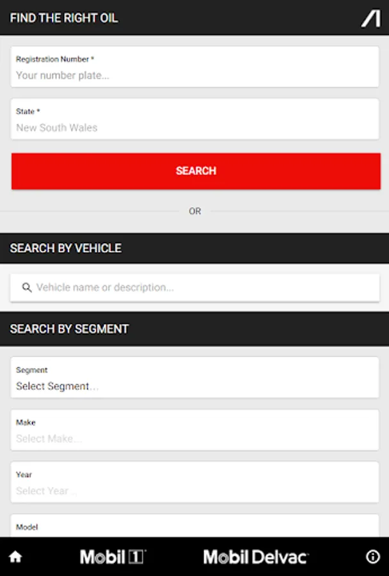
Task: Click the Registration Number label
Action: (x=55, y=59)
